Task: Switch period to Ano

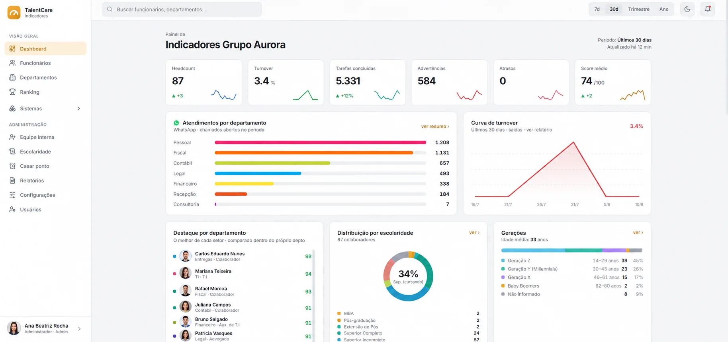Action: point(664,9)
